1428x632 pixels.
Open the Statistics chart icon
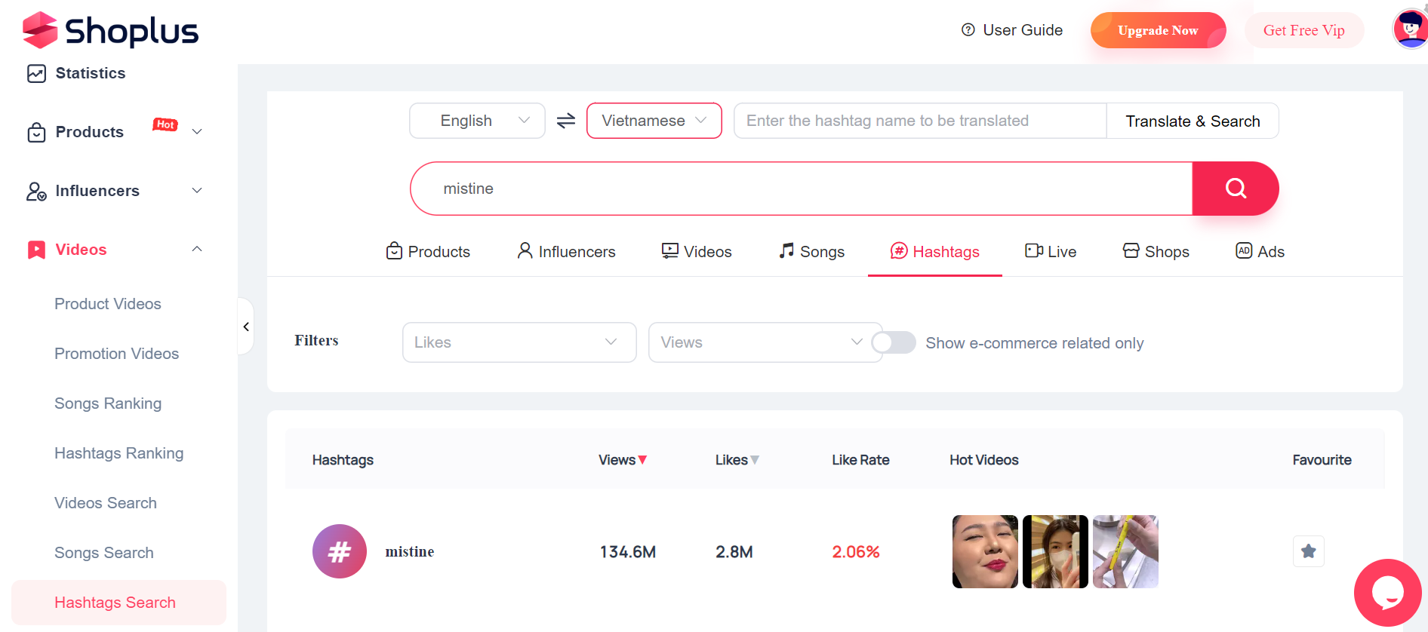tap(36, 73)
